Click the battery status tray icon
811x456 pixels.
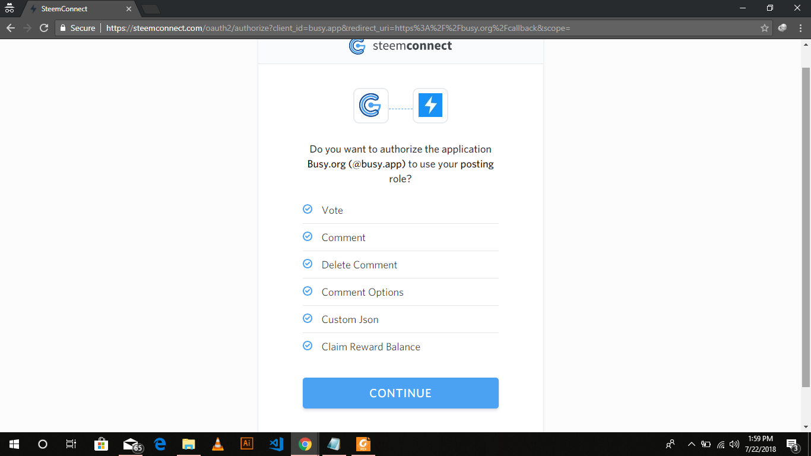coord(706,444)
